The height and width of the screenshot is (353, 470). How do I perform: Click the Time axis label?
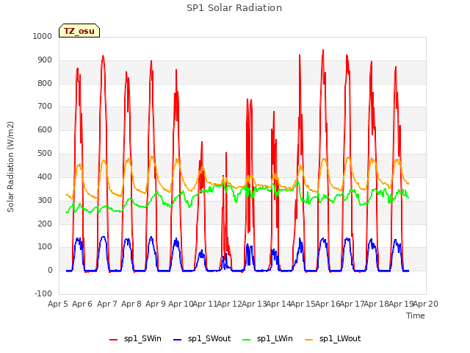click(416, 315)
